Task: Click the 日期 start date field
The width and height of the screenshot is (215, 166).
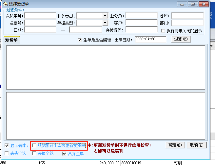Action: coord(40,30)
